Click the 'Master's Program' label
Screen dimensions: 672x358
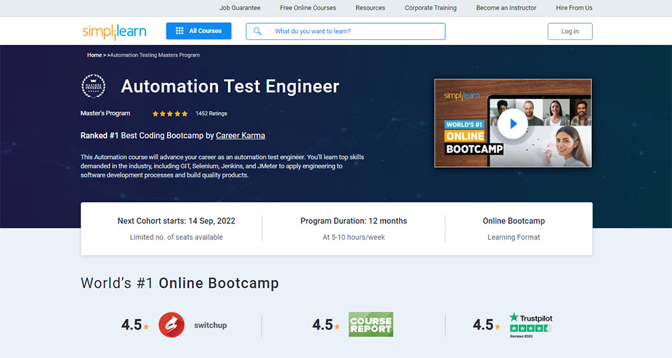[105, 113]
